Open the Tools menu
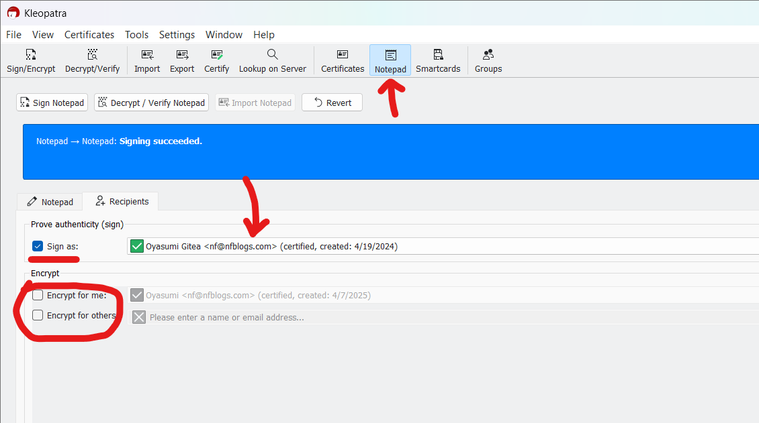Image resolution: width=759 pixels, height=423 pixels. pyautogui.click(x=136, y=35)
